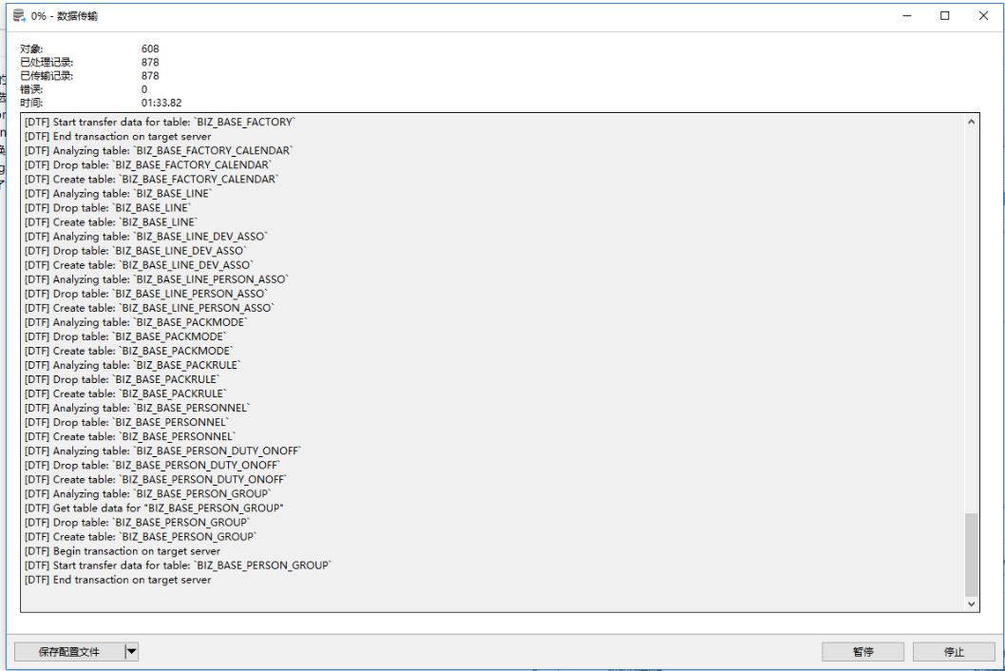Viewport: 1005px width, 671px height.
Task: Click the minimize icon on the dialog
Action: 909,15
